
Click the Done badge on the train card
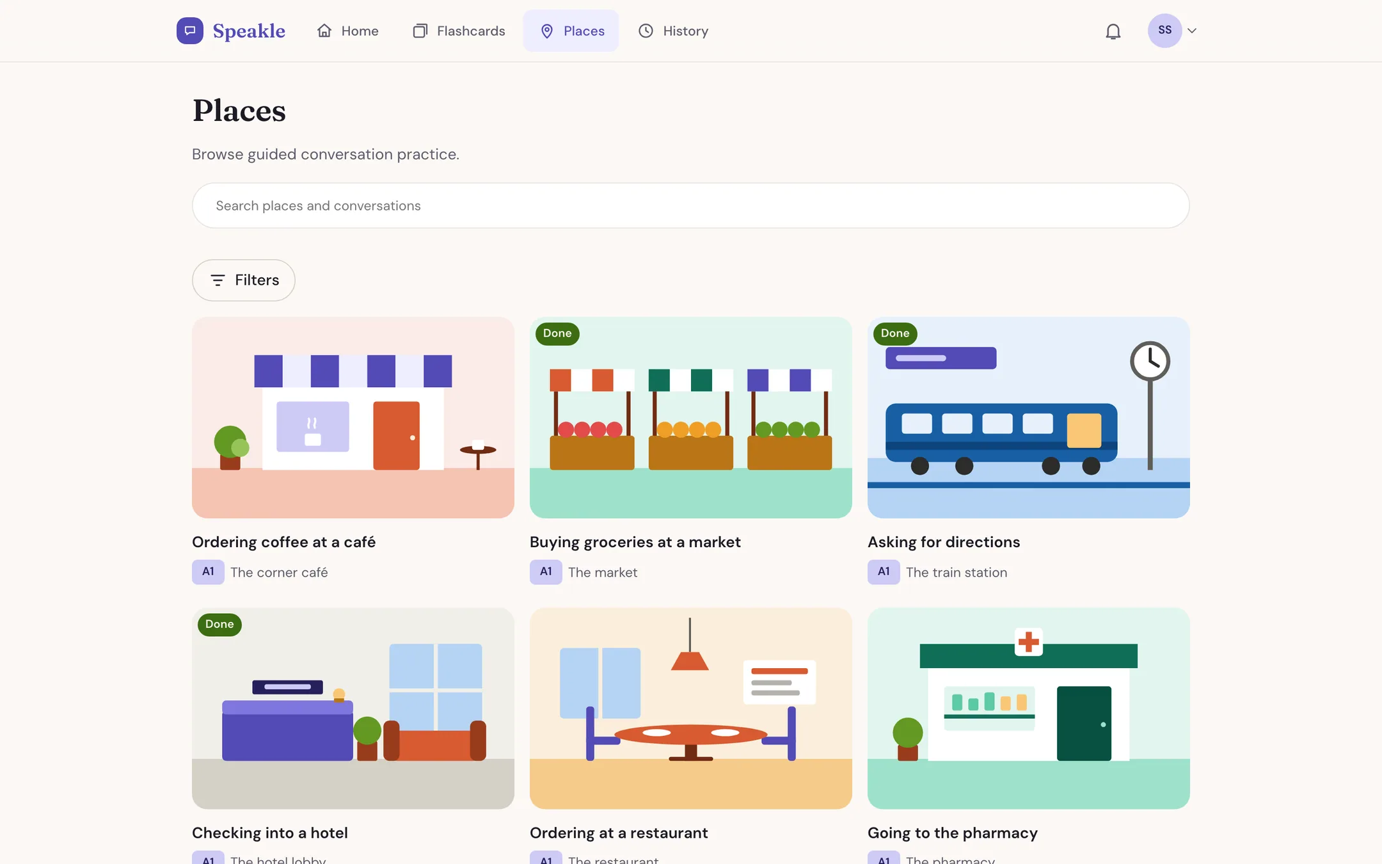895,333
